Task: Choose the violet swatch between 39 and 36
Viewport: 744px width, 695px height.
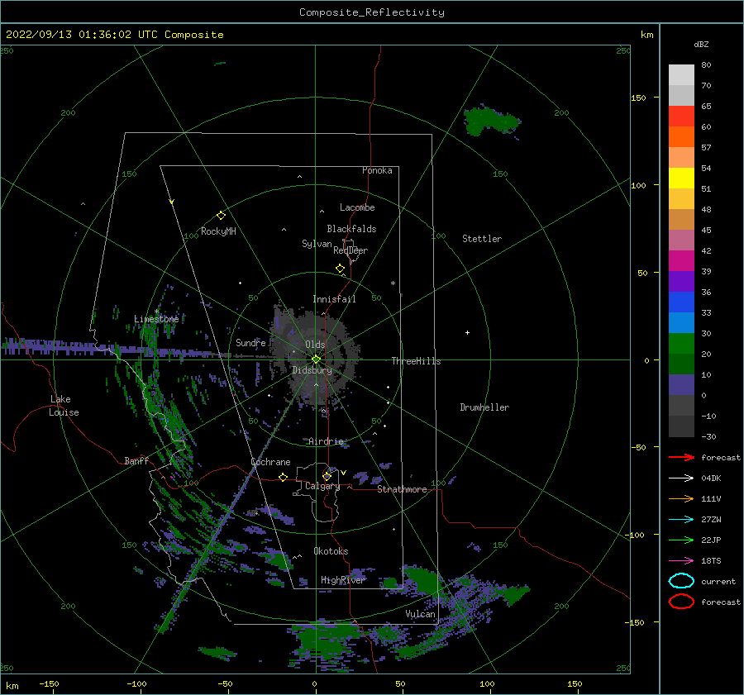Action: point(681,281)
